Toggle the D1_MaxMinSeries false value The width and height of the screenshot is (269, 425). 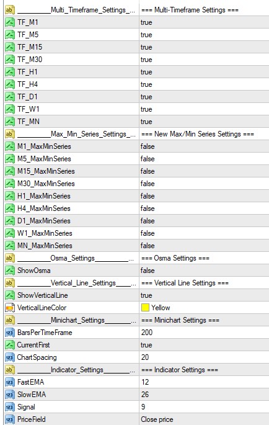[x=148, y=221]
